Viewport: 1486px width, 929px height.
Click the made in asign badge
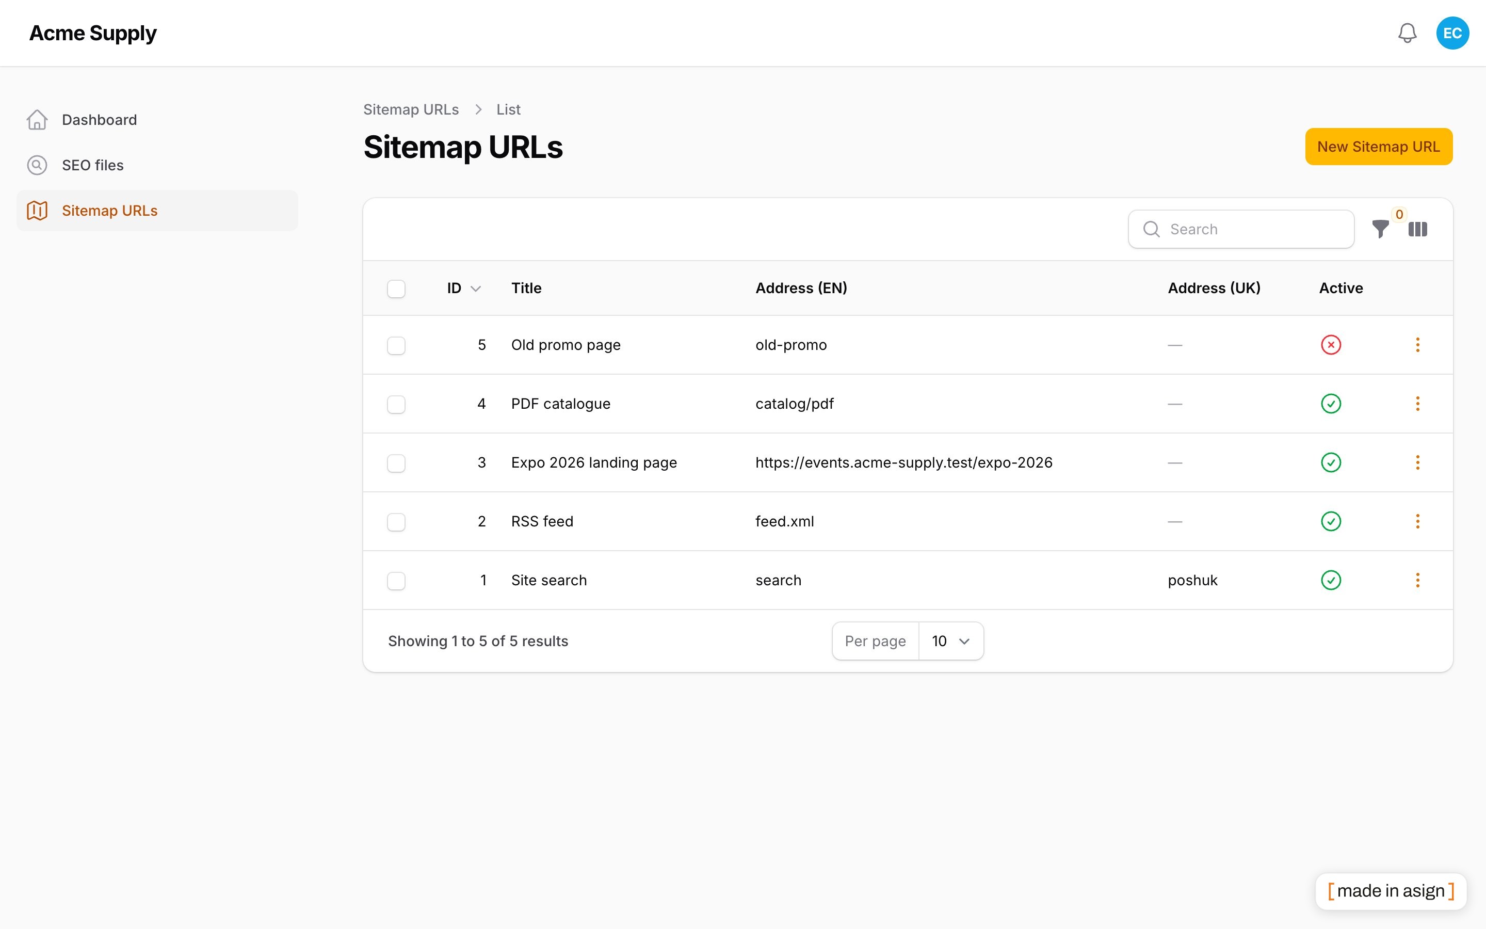[x=1391, y=891]
